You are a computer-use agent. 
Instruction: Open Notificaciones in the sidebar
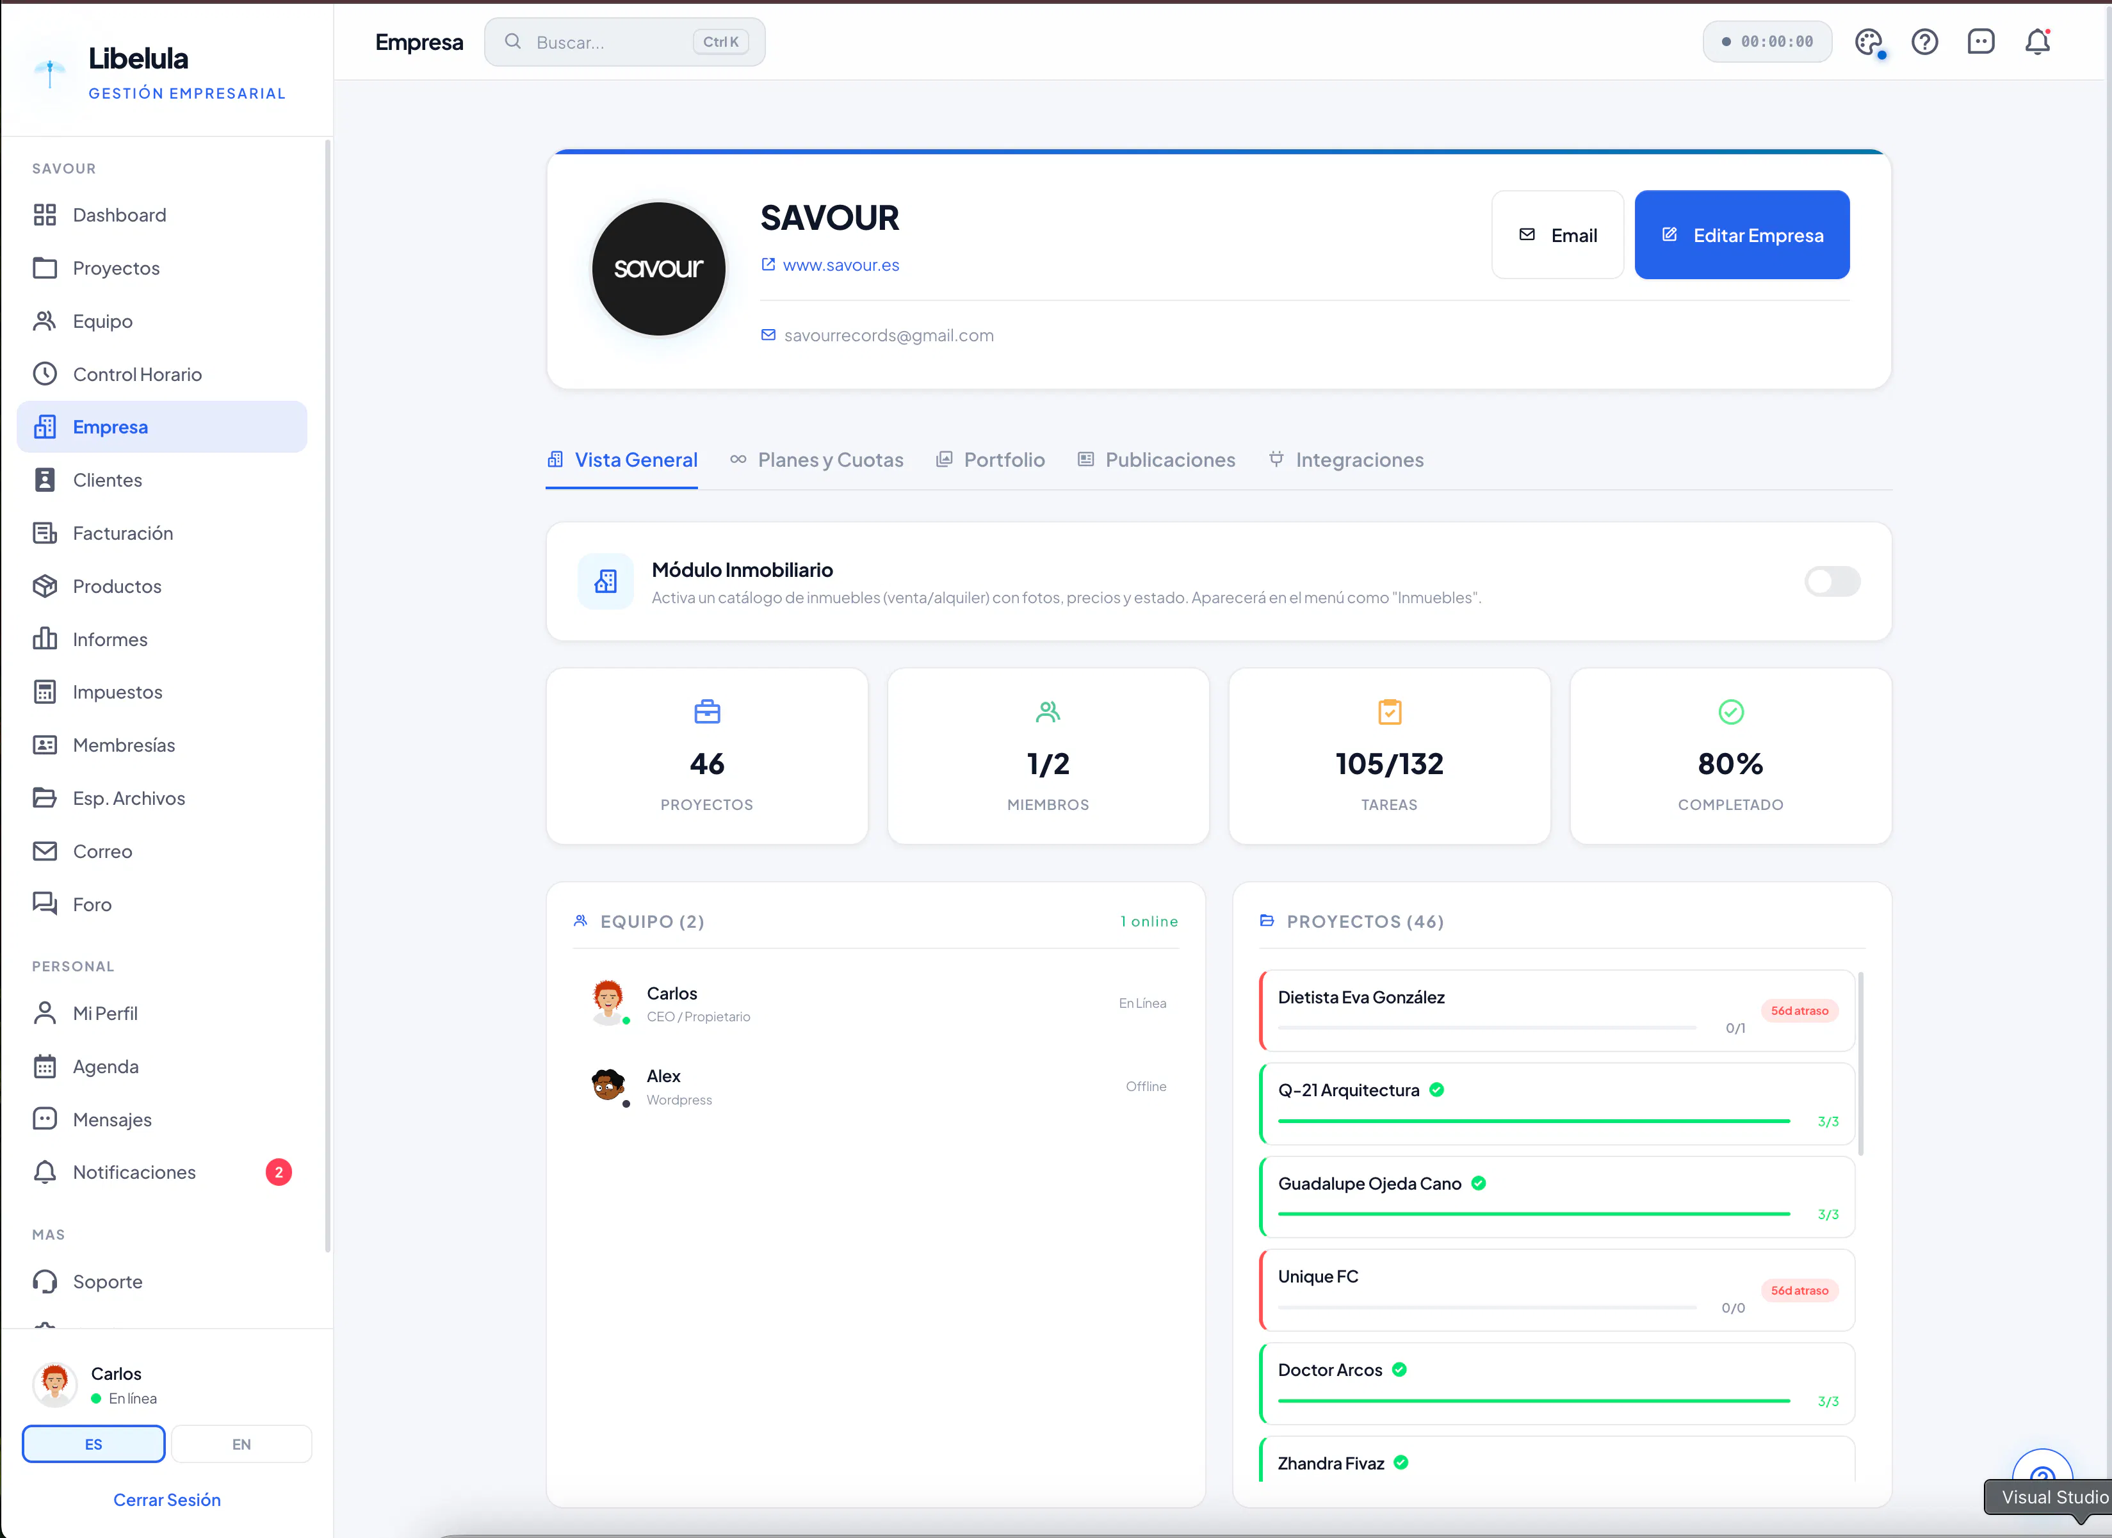tap(162, 1172)
